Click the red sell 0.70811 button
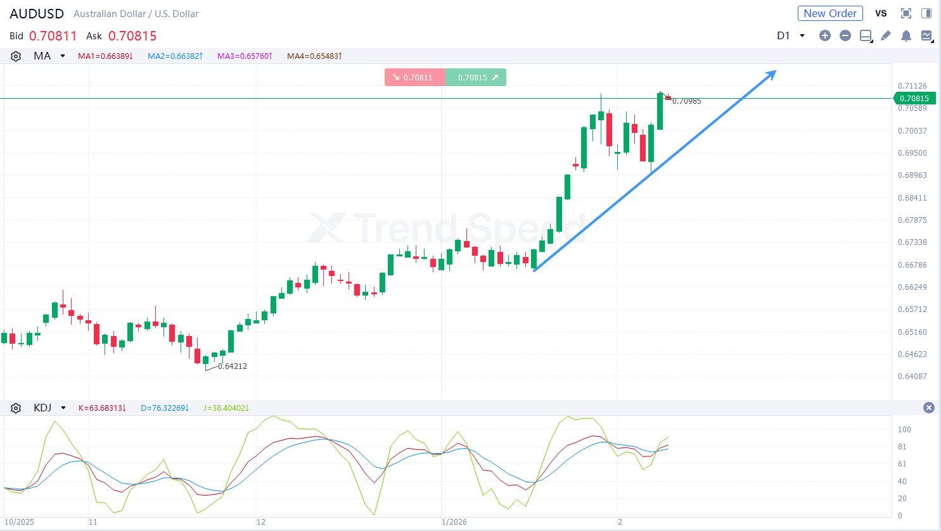This screenshot has height=531, width=941. pos(414,77)
